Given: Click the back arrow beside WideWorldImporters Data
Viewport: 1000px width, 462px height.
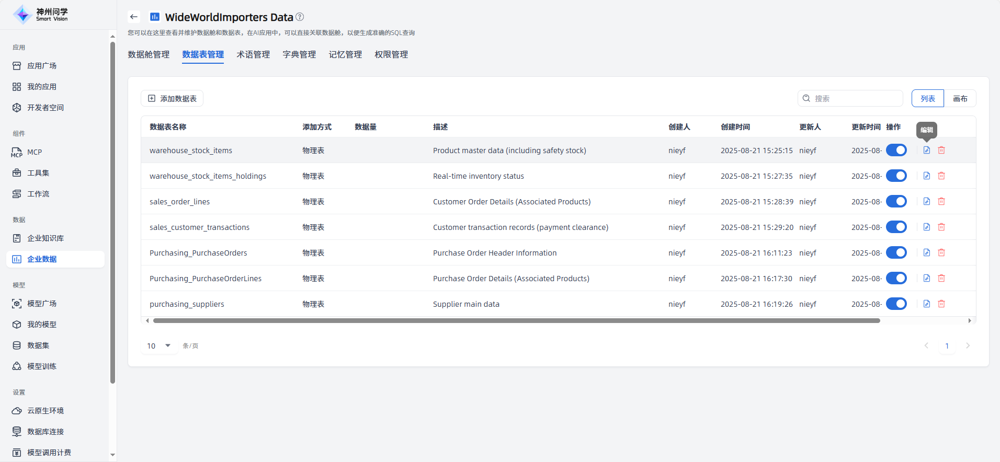Looking at the screenshot, I should pyautogui.click(x=134, y=17).
